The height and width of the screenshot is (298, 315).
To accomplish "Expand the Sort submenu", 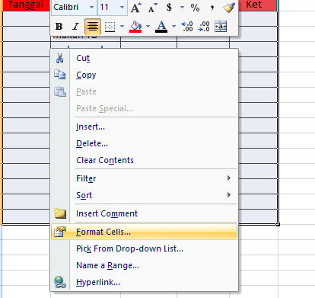I will 145,195.
